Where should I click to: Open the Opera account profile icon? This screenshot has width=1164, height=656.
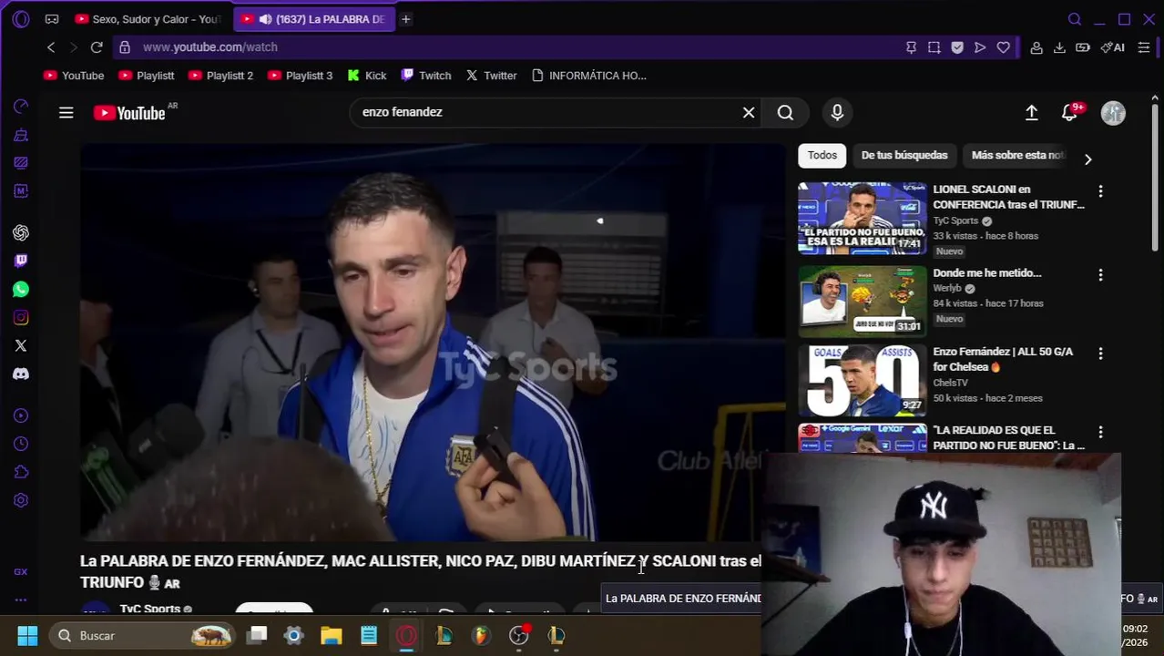coord(1036,47)
